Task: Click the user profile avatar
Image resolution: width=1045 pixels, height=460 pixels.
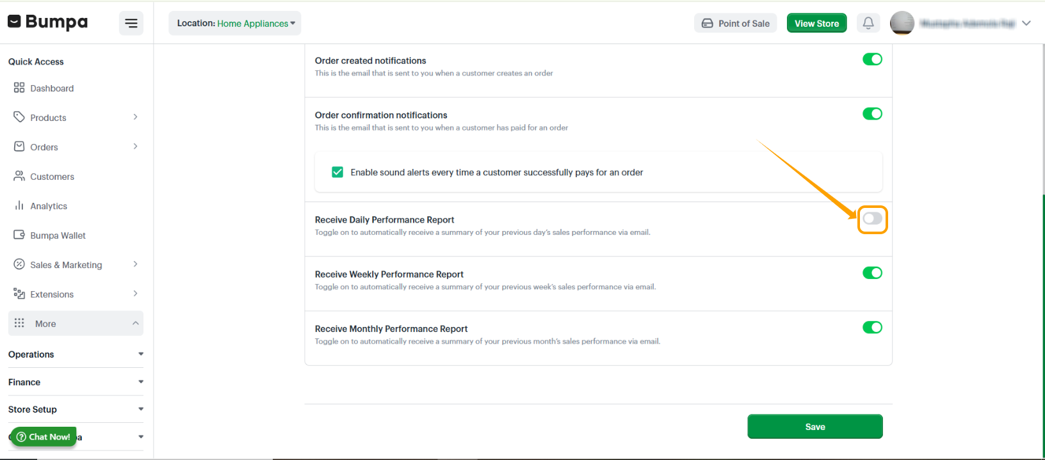Action: click(902, 23)
